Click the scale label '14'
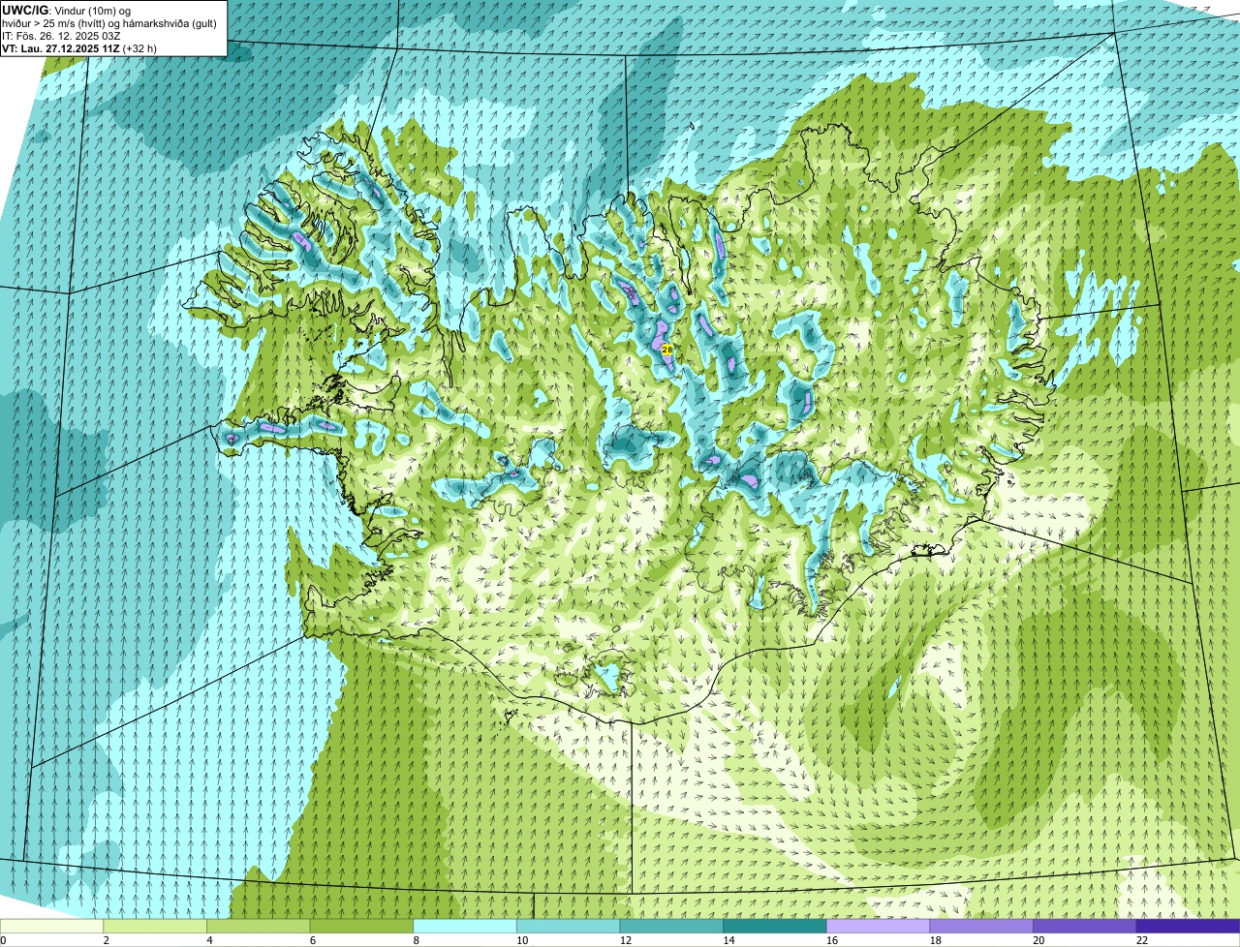 [x=728, y=940]
